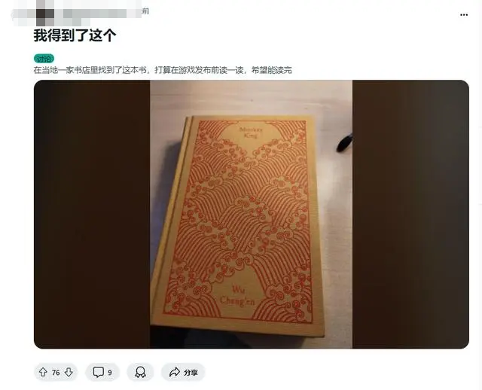Viewport: 482px width, 390px height.
Task: Click the dark left padding of the image
Action: tap(92, 215)
